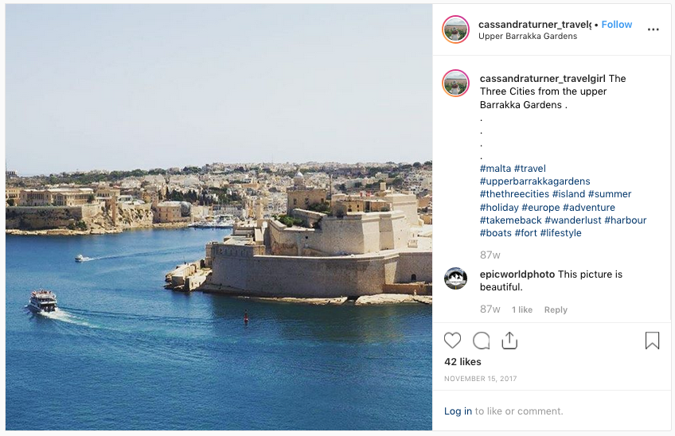The width and height of the screenshot is (675, 436).
Task: Open the #wanderlust hashtag
Action: tap(573, 220)
